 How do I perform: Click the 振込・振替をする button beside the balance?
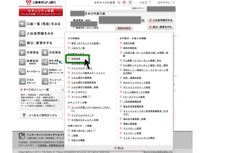click(160, 27)
